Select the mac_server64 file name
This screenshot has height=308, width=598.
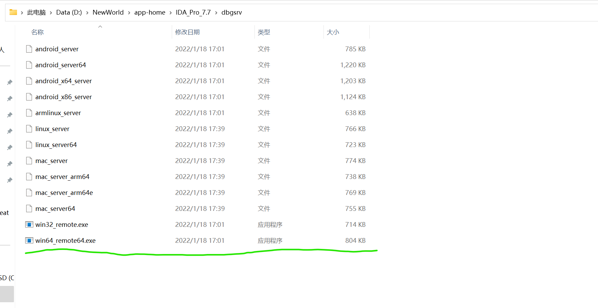coord(55,209)
